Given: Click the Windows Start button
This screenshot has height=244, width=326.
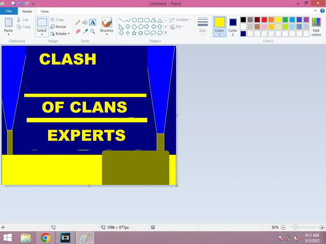Looking at the screenshot, I should [x=8, y=238].
